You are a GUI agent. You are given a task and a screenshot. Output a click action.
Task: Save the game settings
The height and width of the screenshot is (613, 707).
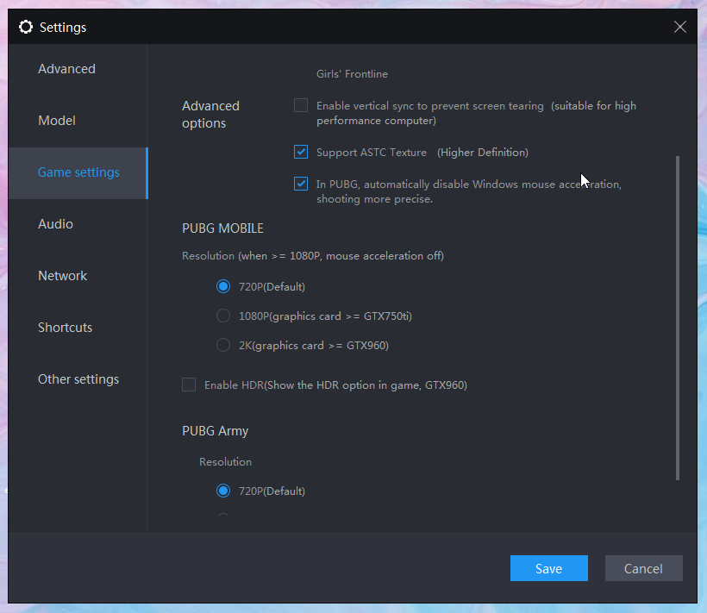(x=548, y=568)
